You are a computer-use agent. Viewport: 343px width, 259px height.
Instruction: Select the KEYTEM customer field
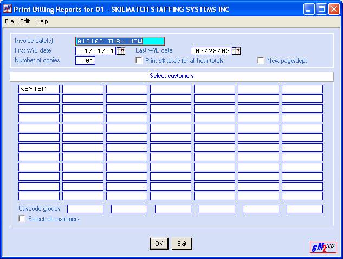click(x=39, y=89)
